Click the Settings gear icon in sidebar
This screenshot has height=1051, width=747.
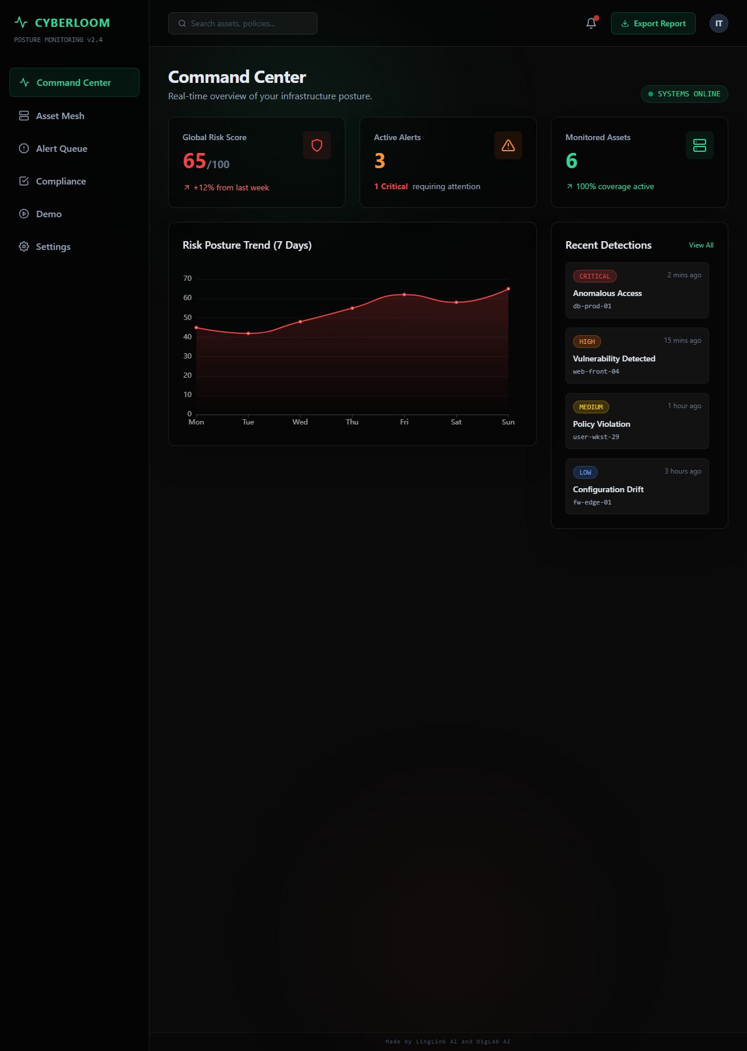click(24, 246)
